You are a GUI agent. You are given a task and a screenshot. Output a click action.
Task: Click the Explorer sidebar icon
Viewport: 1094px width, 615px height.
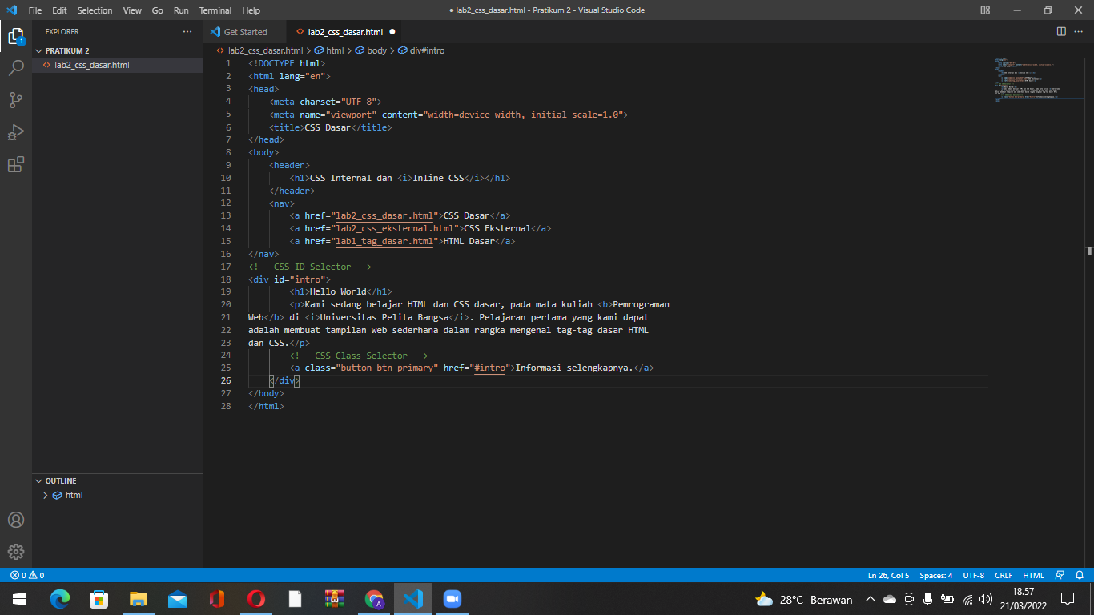point(16,36)
